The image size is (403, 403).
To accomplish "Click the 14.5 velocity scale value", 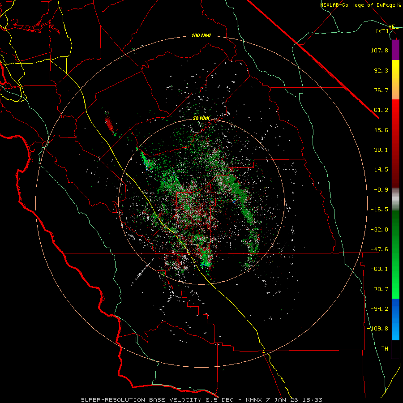I will [381, 170].
